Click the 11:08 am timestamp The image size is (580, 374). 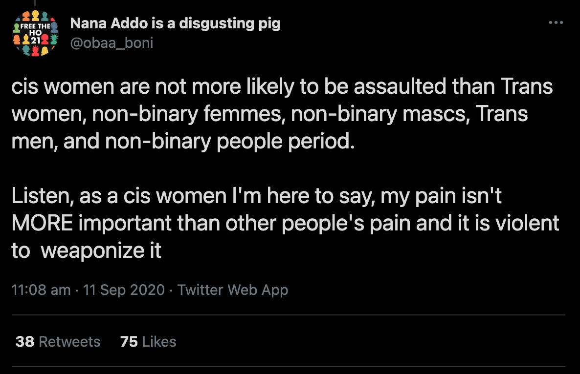[41, 290]
